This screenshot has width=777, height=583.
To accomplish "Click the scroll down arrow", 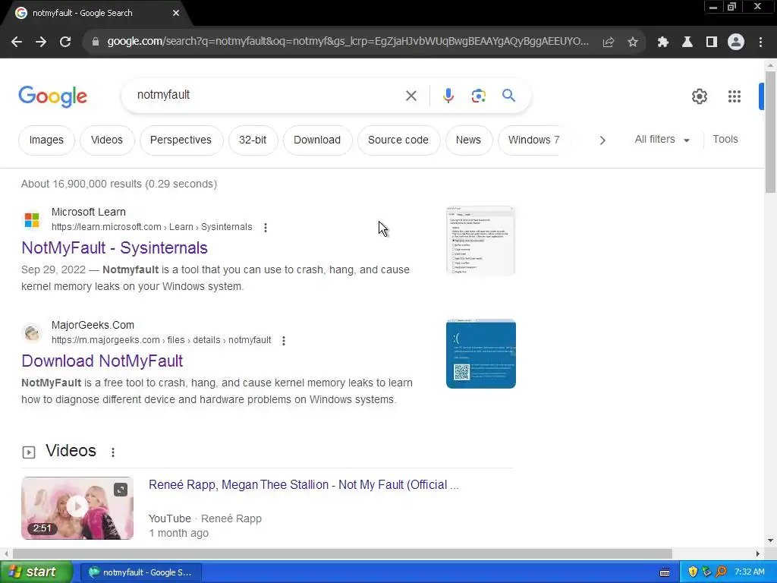I will tap(770, 540).
